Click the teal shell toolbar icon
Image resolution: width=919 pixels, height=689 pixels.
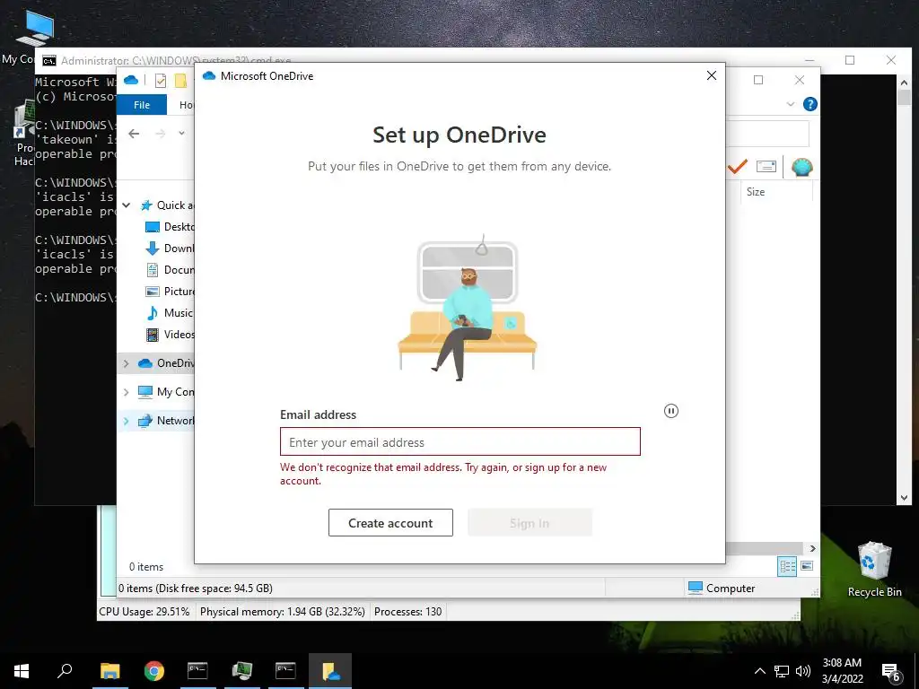tap(801, 168)
